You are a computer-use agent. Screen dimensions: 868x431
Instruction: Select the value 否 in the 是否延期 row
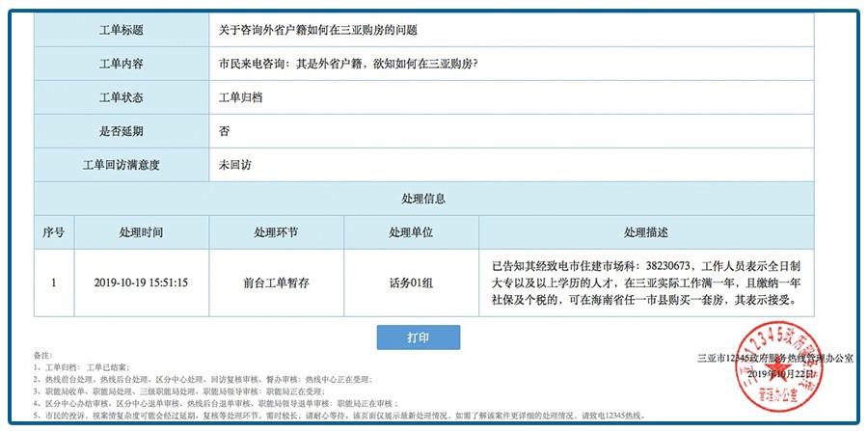click(224, 132)
